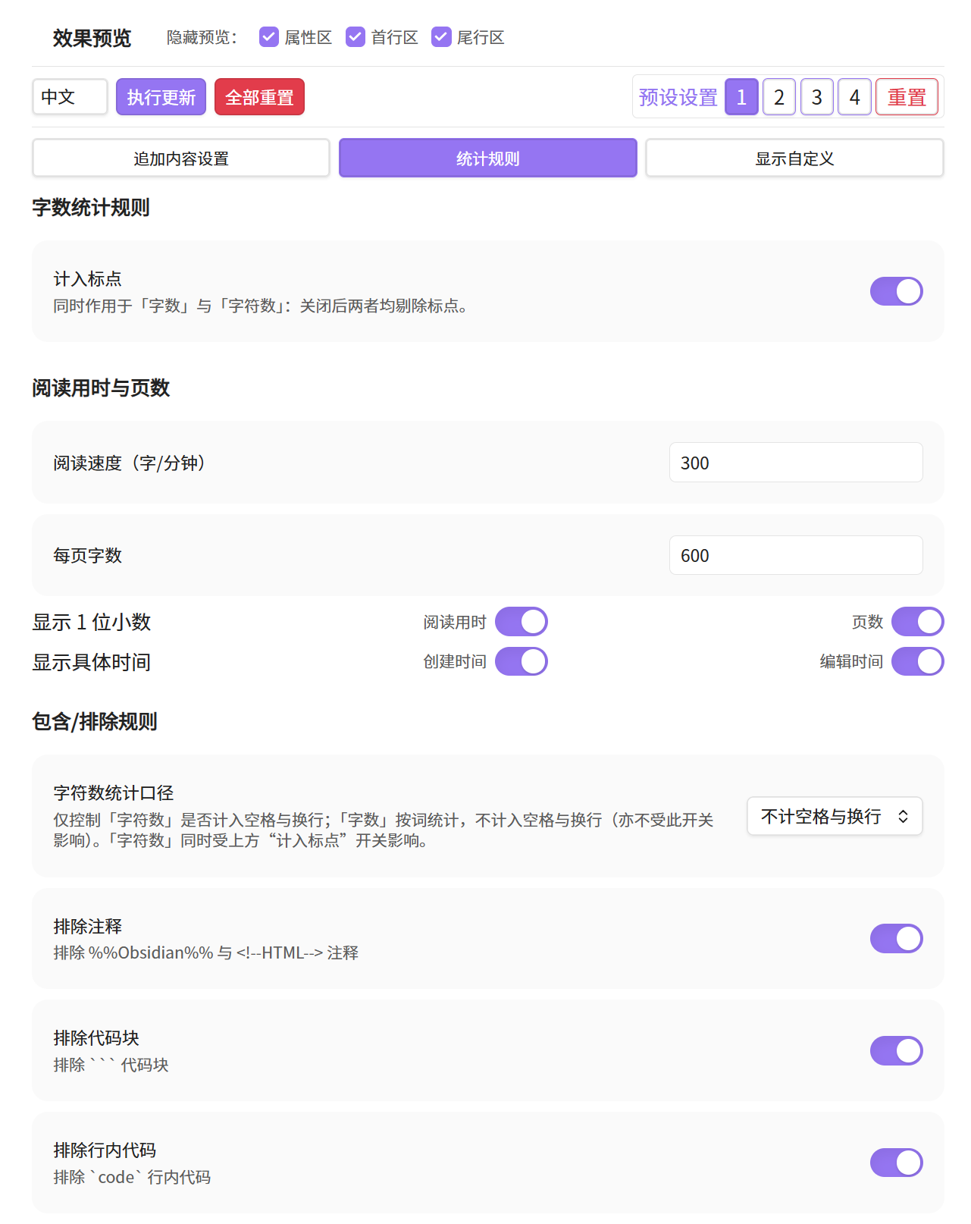Select preset 4
Image resolution: width=971 pixels, height=1224 pixels.
click(x=855, y=97)
